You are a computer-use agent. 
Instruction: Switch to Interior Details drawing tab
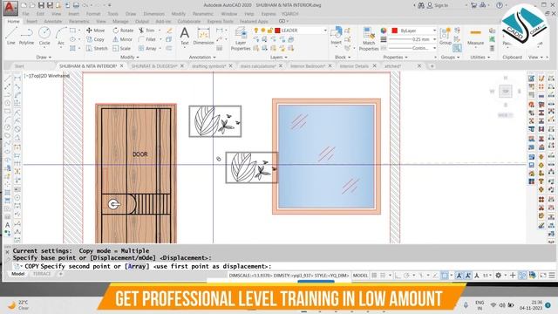(354, 66)
